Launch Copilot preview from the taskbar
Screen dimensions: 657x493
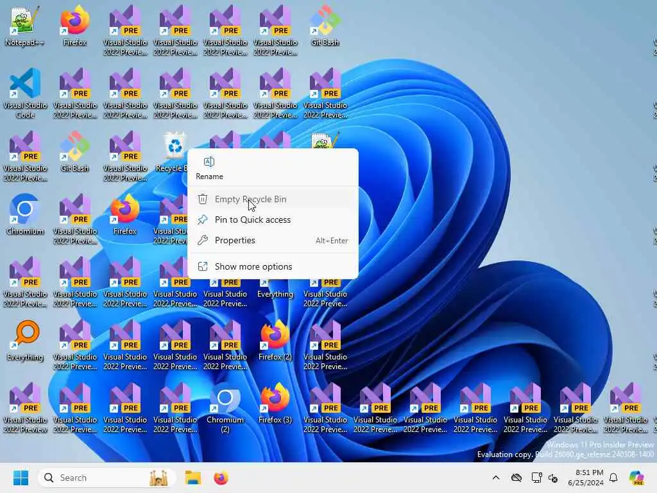point(636,478)
